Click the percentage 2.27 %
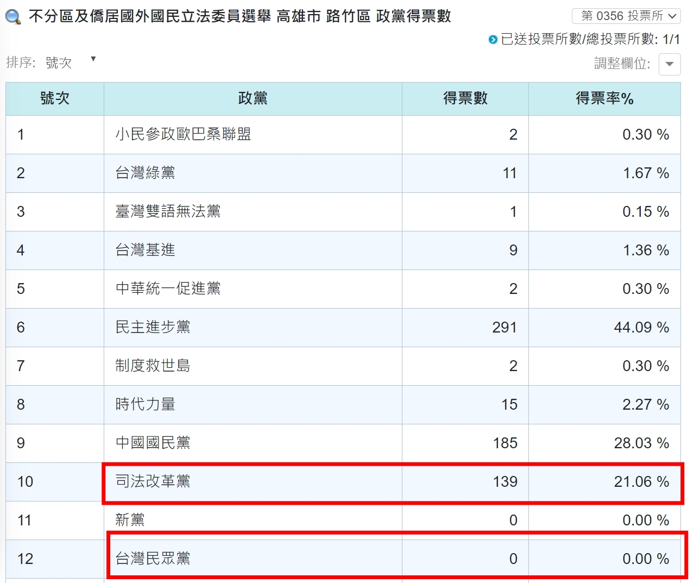 (646, 405)
